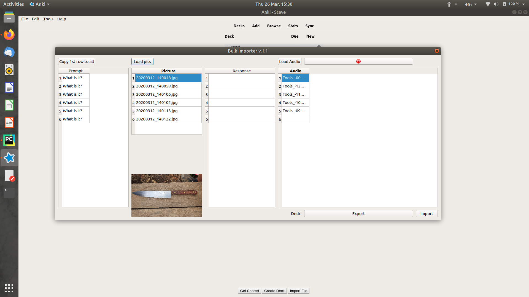Open LibreOffice Calc spreadsheet icon
Screen dimensions: 529x297
9,105
